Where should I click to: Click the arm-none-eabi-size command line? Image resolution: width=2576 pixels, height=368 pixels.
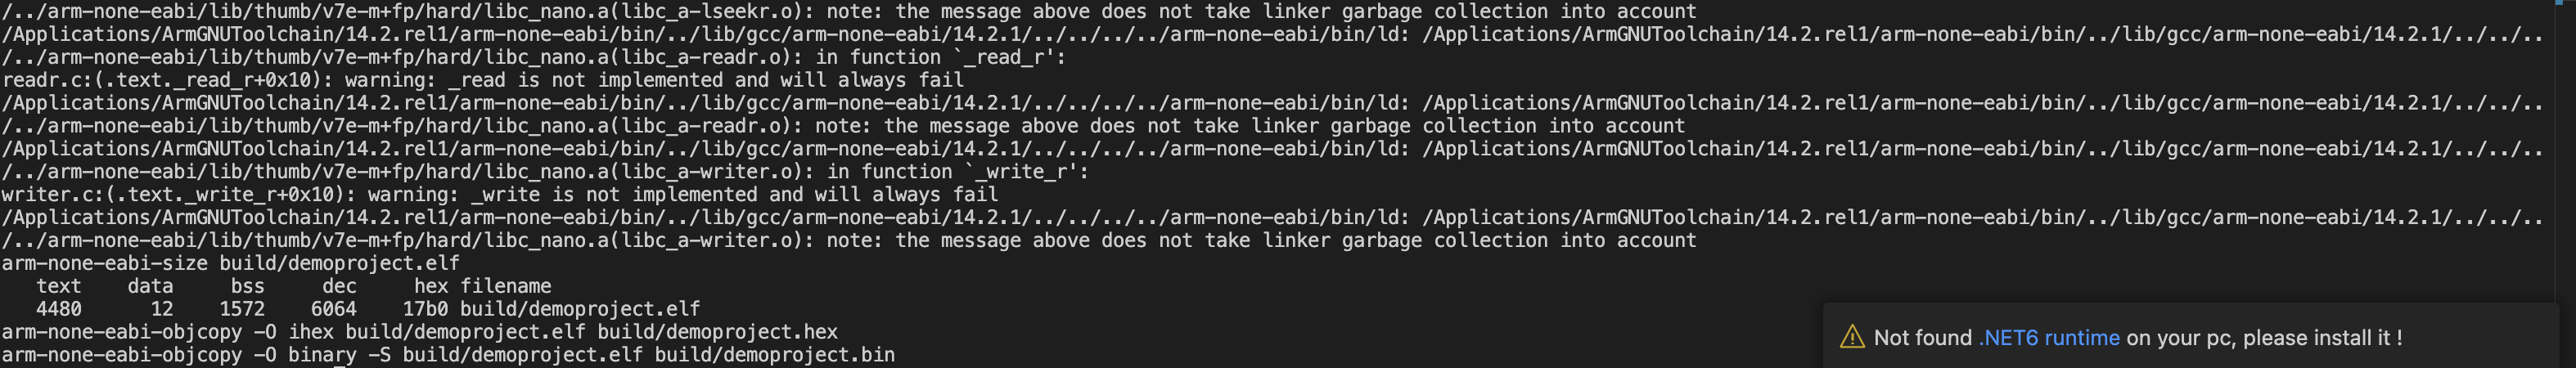point(230,263)
